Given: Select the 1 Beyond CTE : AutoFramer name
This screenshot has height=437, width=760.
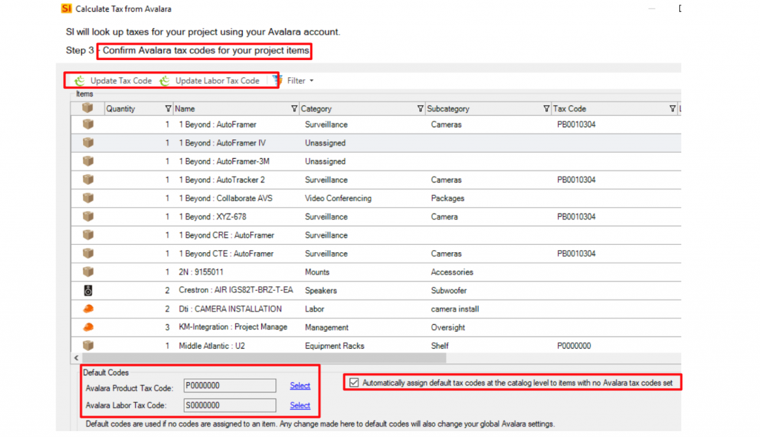Looking at the screenshot, I should [x=226, y=254].
